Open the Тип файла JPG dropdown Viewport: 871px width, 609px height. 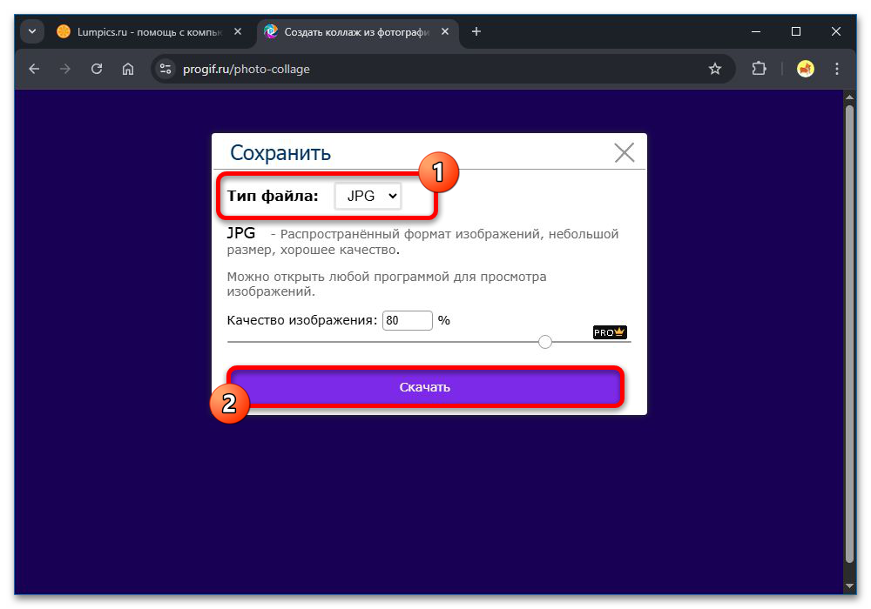click(368, 197)
